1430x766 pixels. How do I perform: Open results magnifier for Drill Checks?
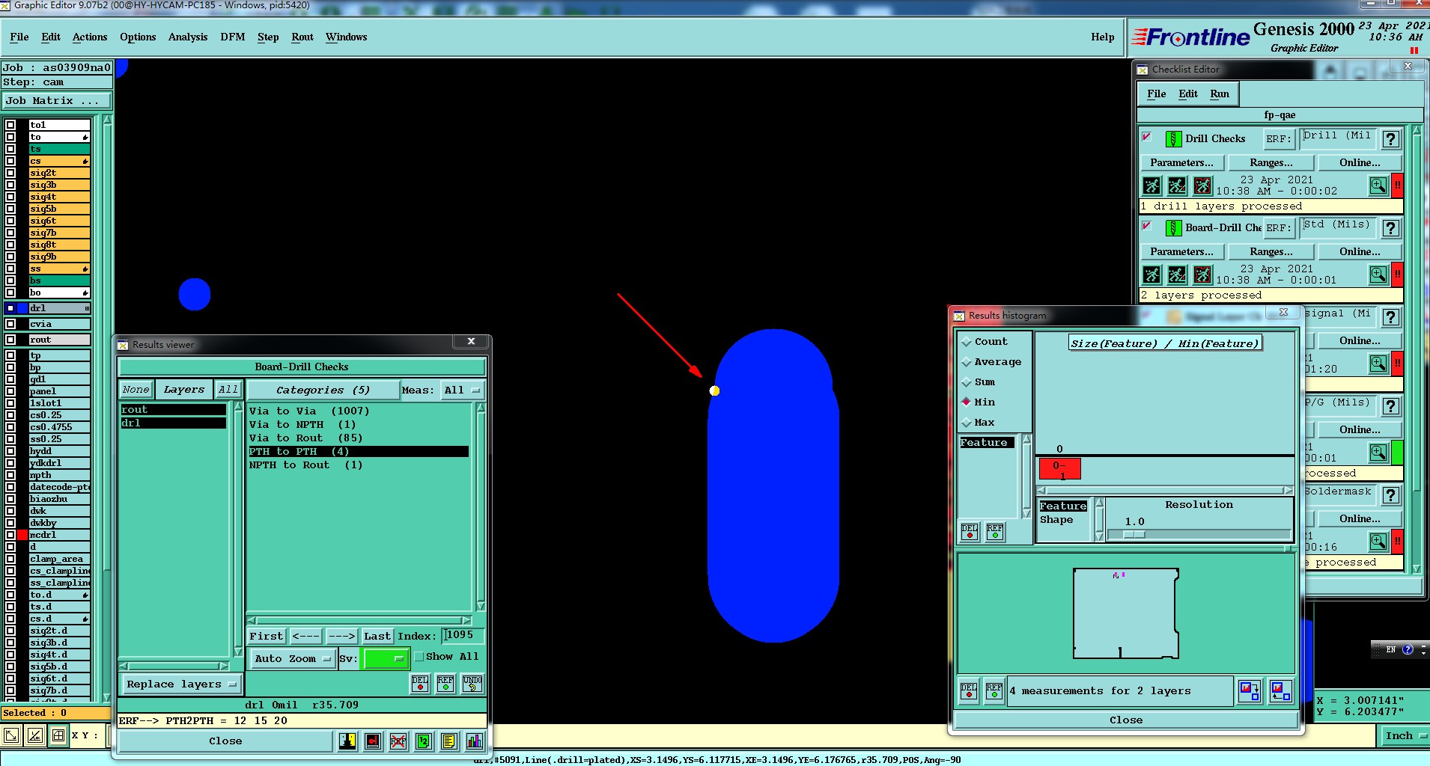[x=1378, y=186]
